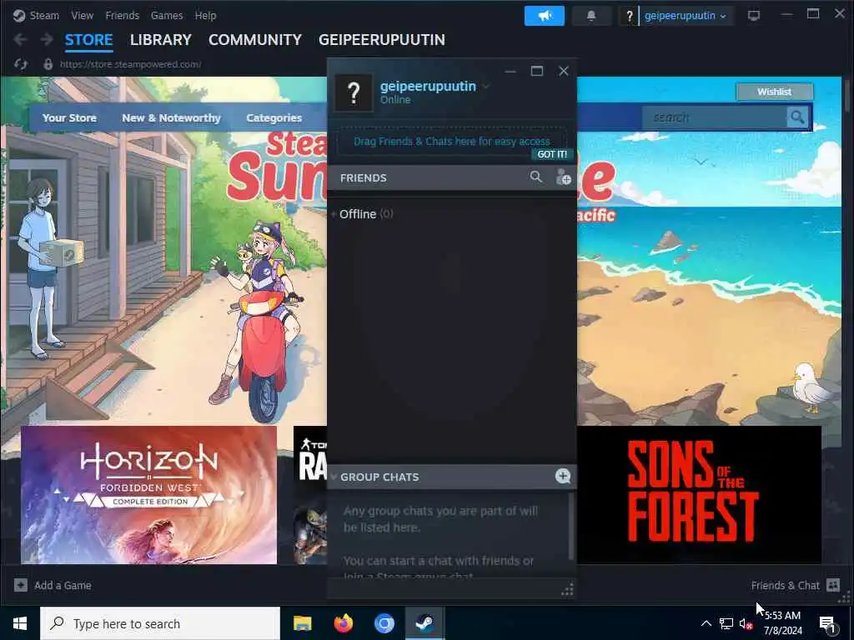This screenshot has width=854, height=640.
Task: Open status dropdown next to geipeerupuutin name
Action: [486, 86]
